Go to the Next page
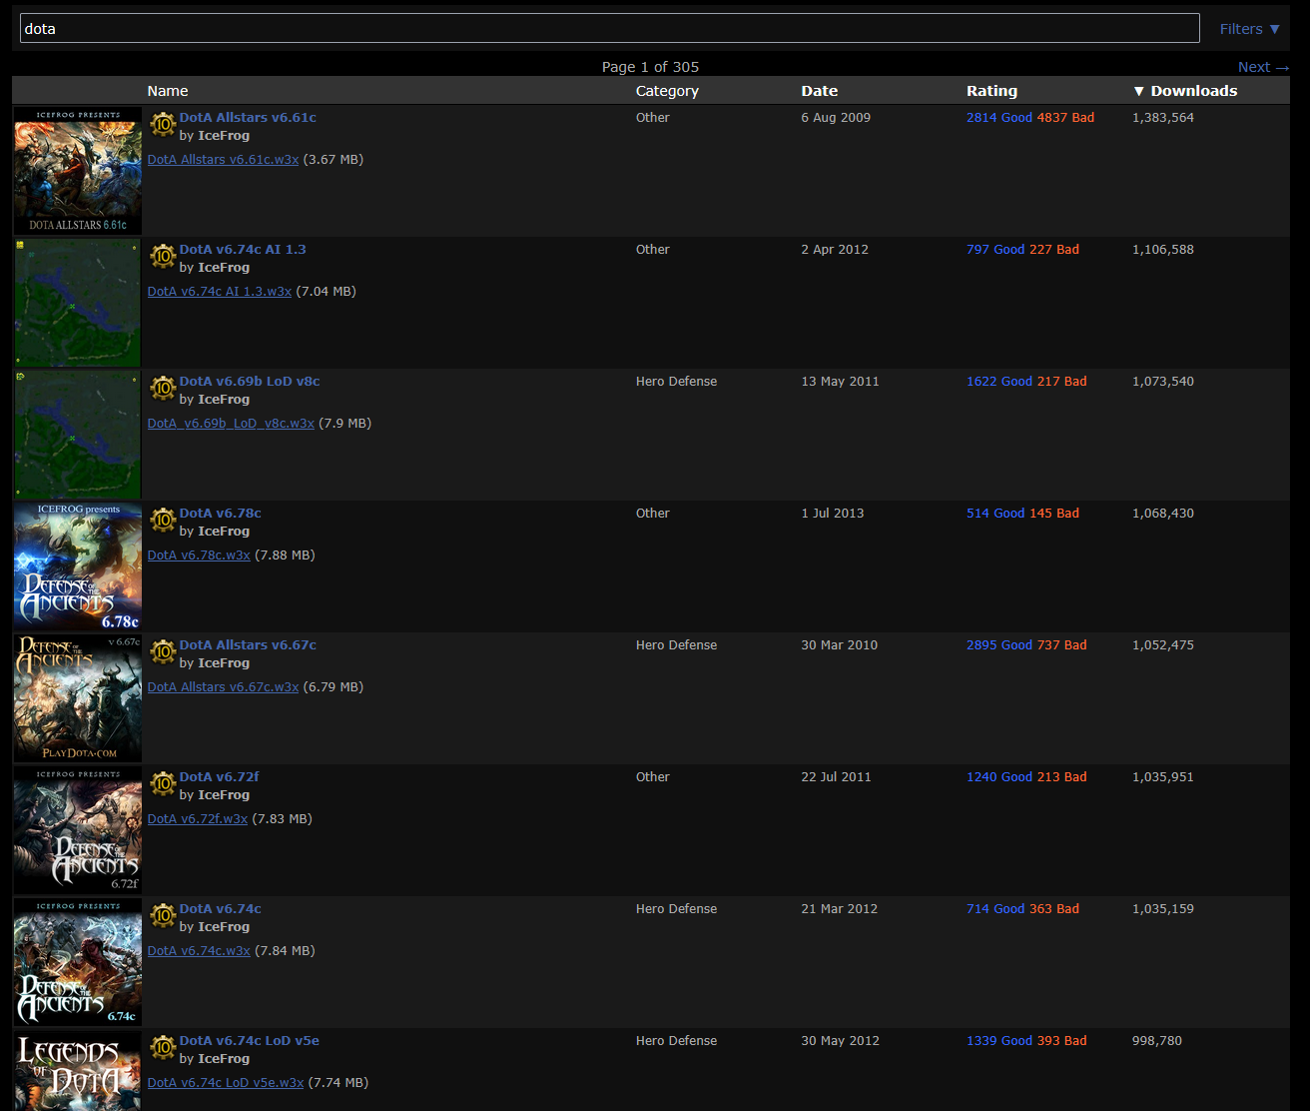 click(1263, 67)
